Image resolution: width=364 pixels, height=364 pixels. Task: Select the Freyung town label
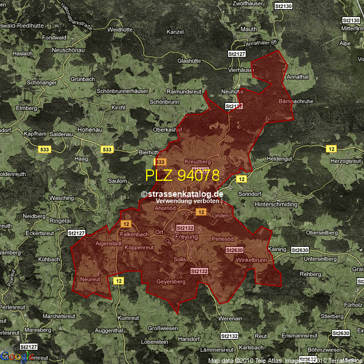[x=186, y=237]
